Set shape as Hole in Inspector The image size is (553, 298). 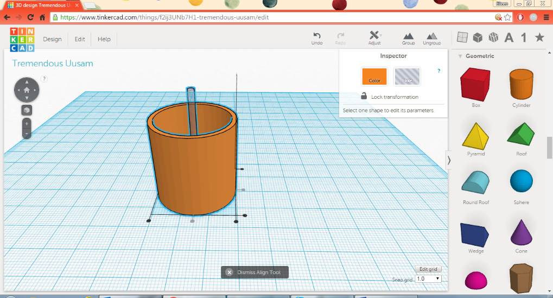coord(407,76)
